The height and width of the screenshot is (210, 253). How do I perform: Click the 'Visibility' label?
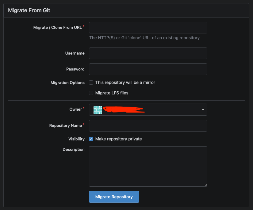click(x=76, y=139)
